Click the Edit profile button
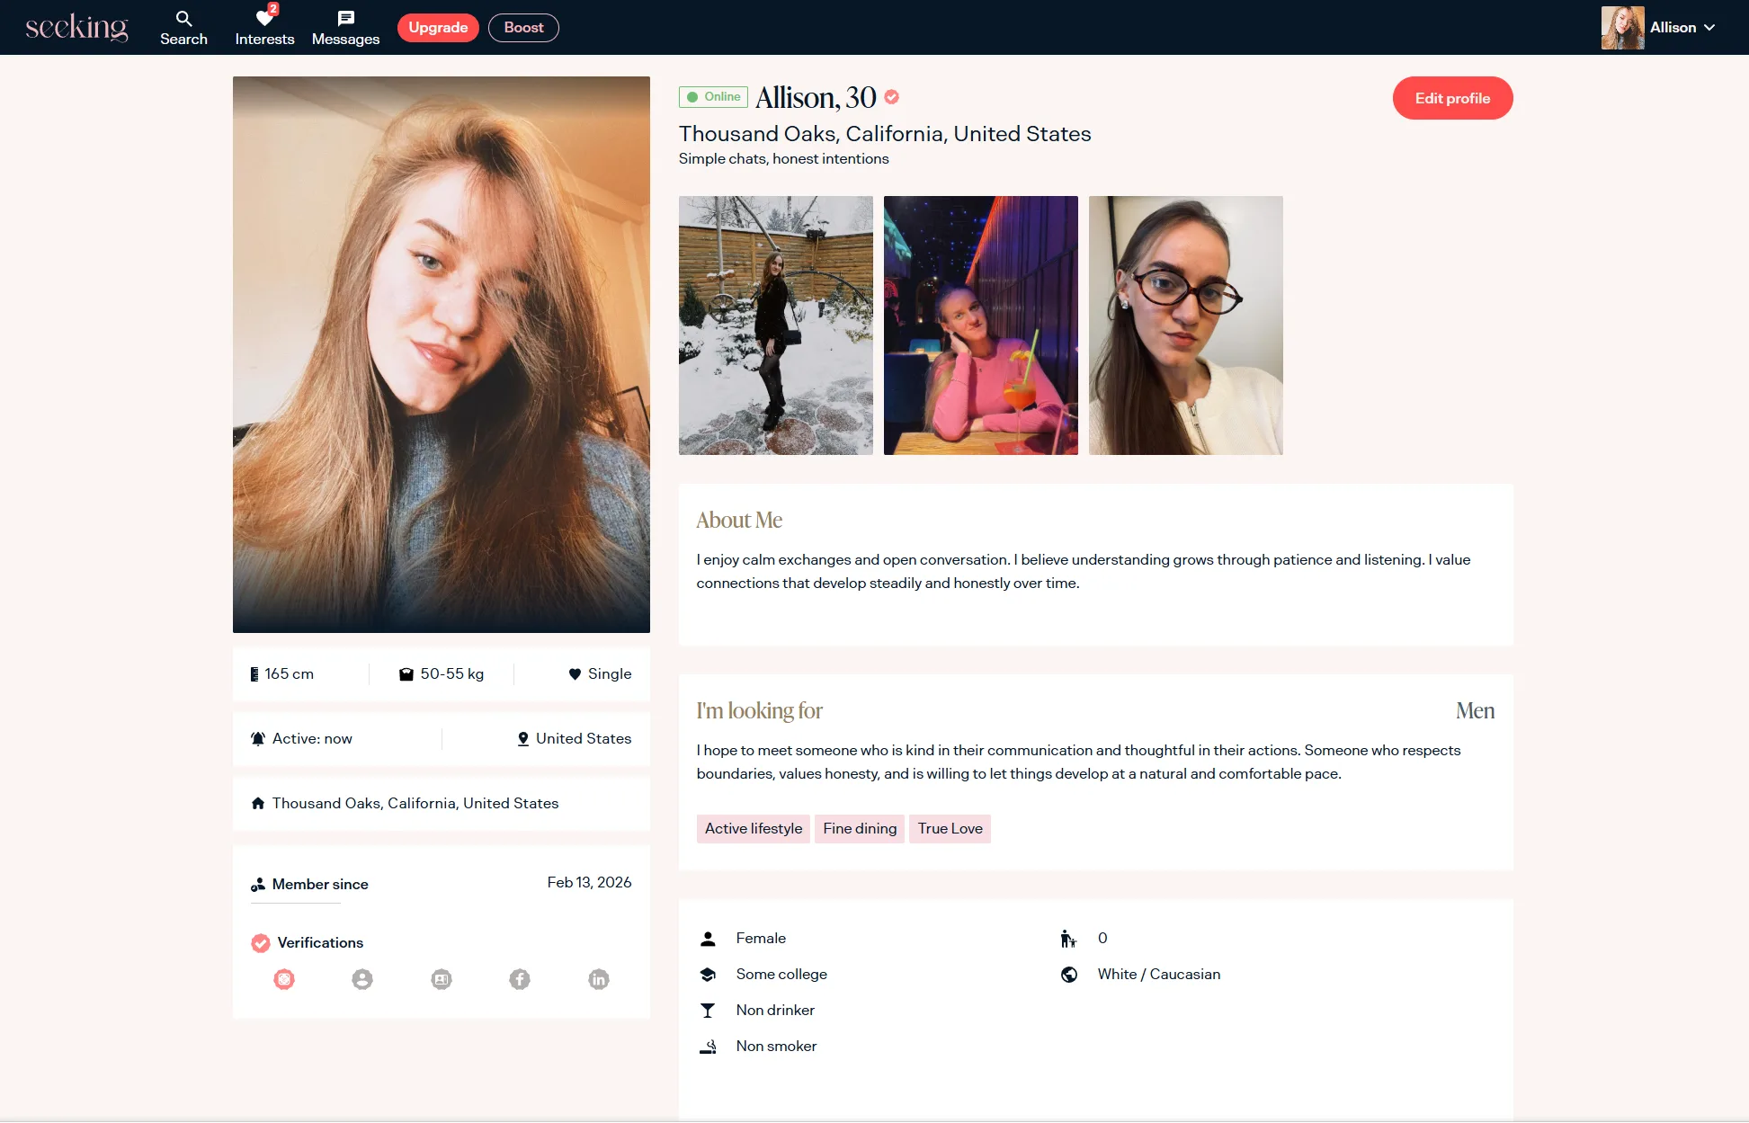Viewport: 1749px width, 1123px height. (1452, 98)
